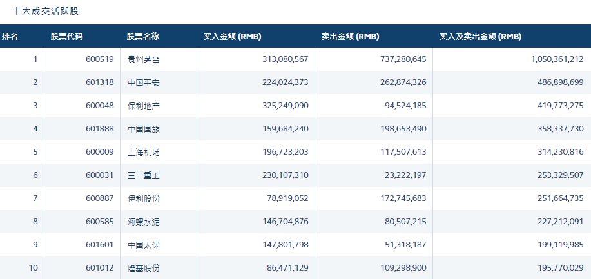Click buy amount 86,471,129

288,268
